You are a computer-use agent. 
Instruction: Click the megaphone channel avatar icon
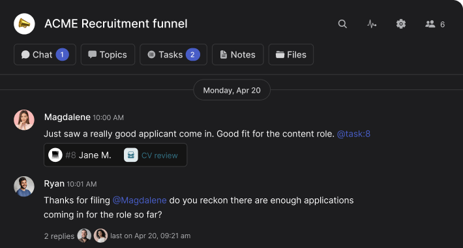[24, 23]
